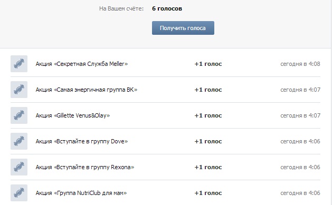Click candy icon beside «Gillette Venus&Olay»
332x205 pixels.
(x=19, y=115)
